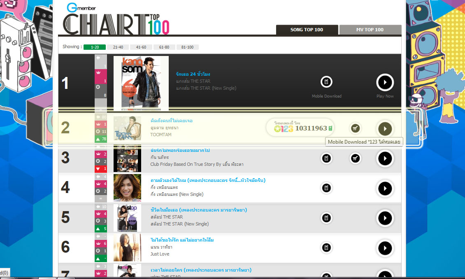This screenshot has height=279, width=465.
Task: Show chart positions 21-40
Action: (118, 47)
